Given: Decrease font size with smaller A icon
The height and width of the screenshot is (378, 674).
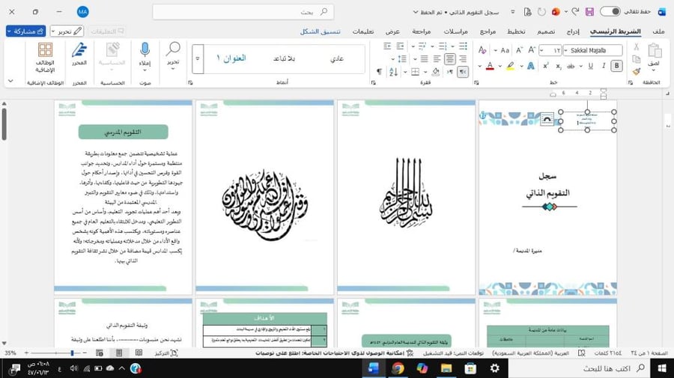Looking at the screenshot, I should [519, 50].
